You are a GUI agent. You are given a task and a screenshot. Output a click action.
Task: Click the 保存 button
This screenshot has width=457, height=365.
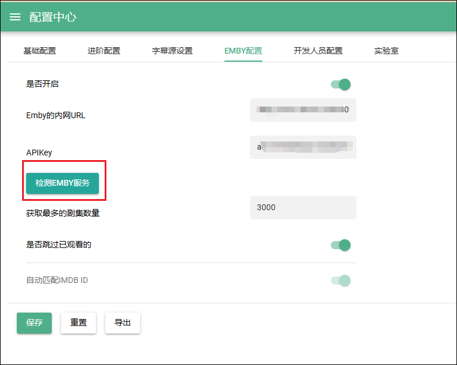click(34, 323)
